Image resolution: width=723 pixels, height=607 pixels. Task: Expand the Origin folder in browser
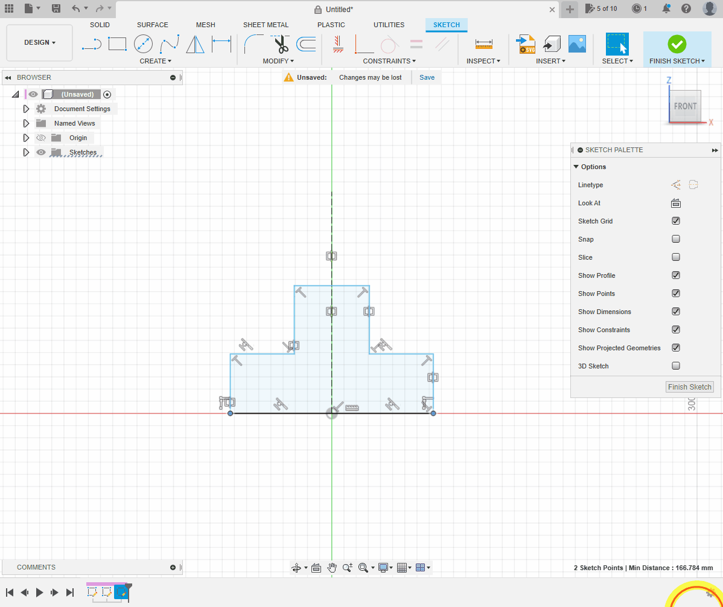tap(26, 138)
